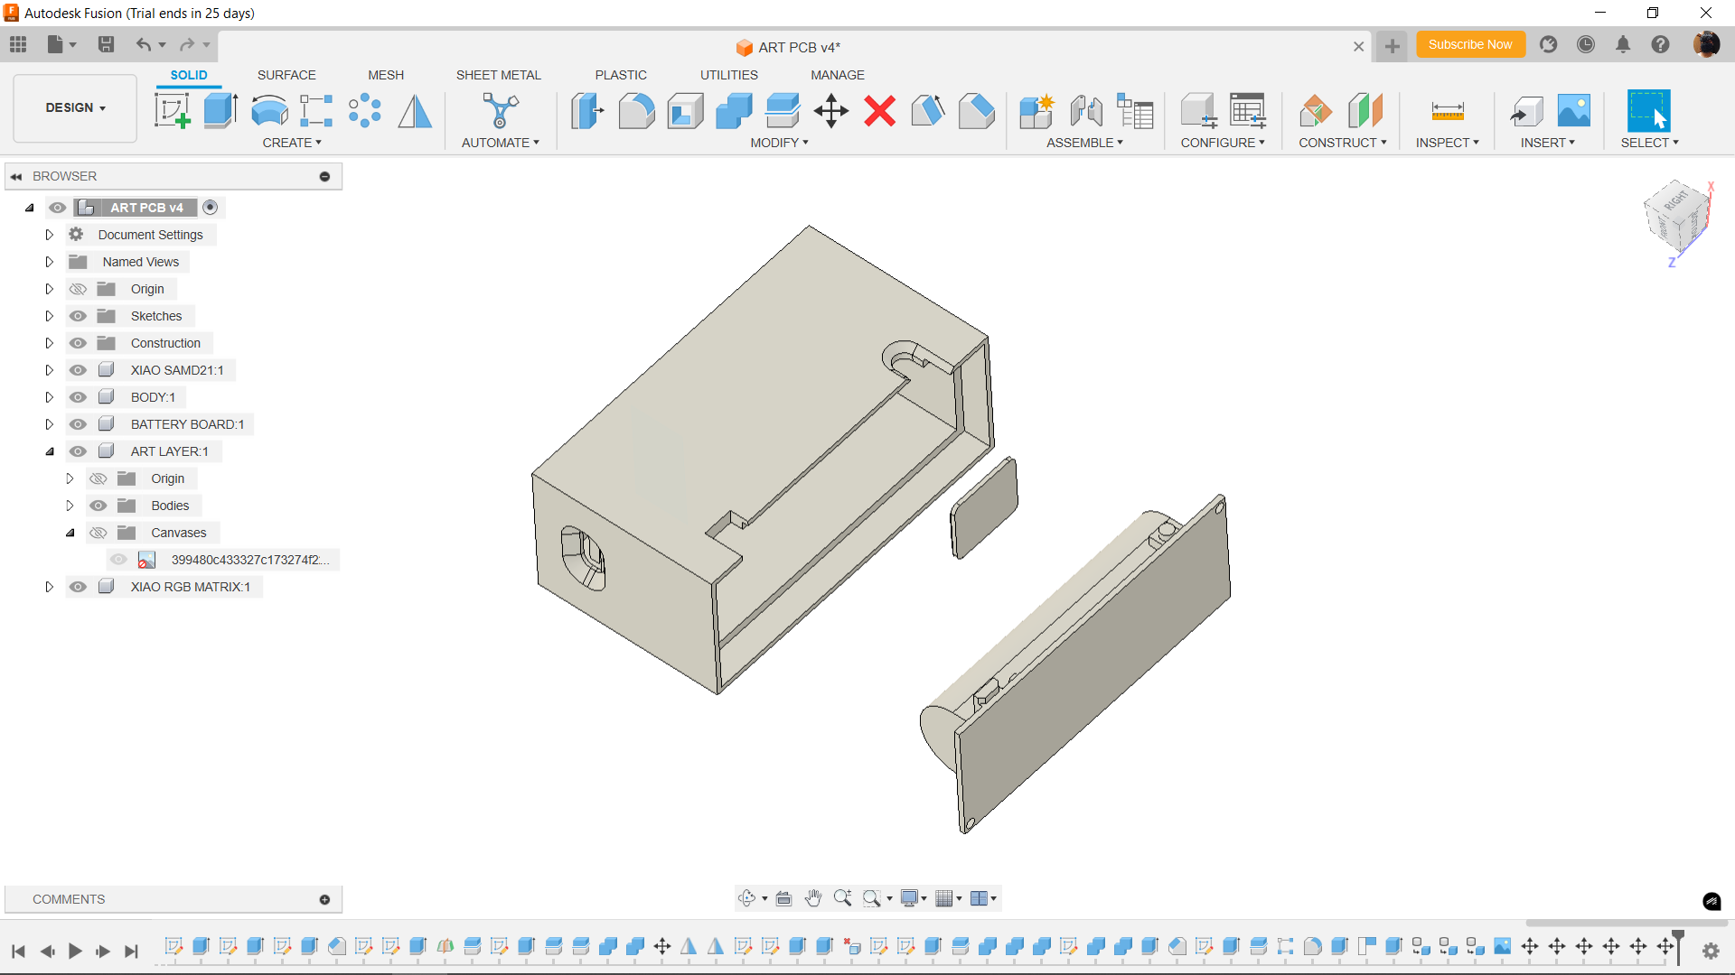
Task: Activate the Move/Copy tool
Action: click(x=831, y=111)
